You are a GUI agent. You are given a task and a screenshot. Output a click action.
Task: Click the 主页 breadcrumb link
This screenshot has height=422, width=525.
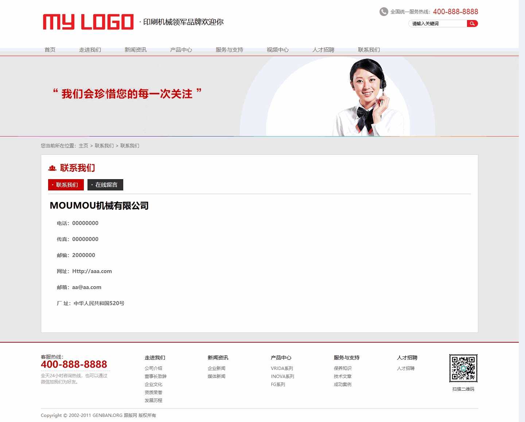tap(83, 146)
